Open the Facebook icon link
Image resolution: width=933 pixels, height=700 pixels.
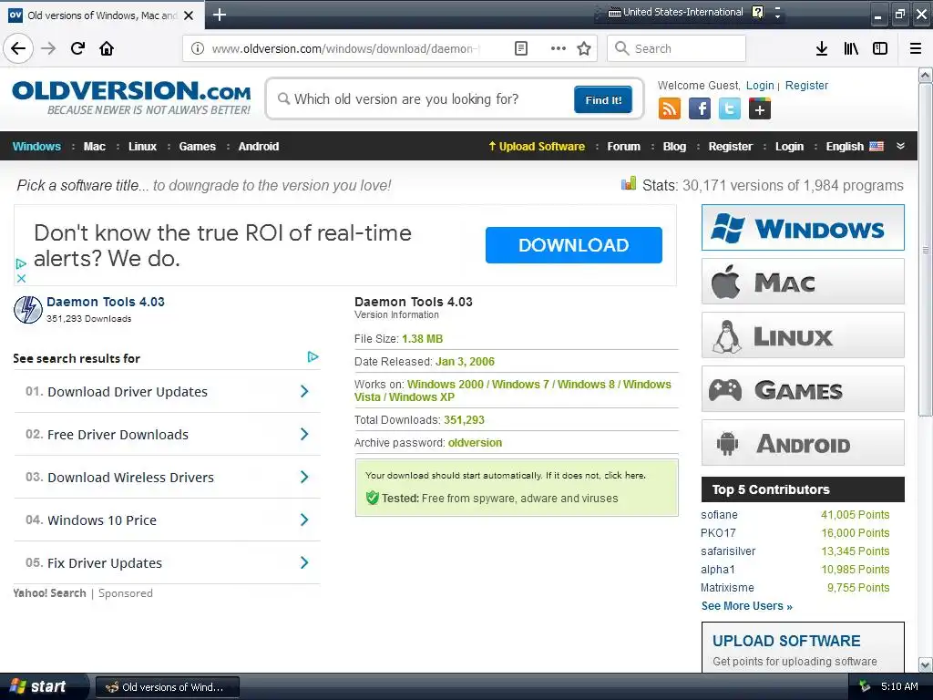[x=700, y=109]
